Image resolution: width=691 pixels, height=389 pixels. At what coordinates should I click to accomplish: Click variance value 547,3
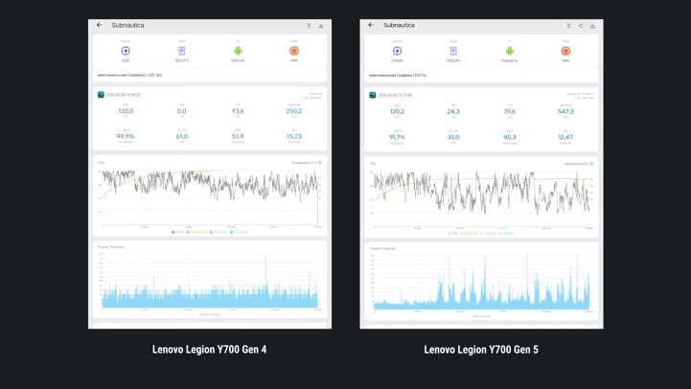tap(565, 111)
